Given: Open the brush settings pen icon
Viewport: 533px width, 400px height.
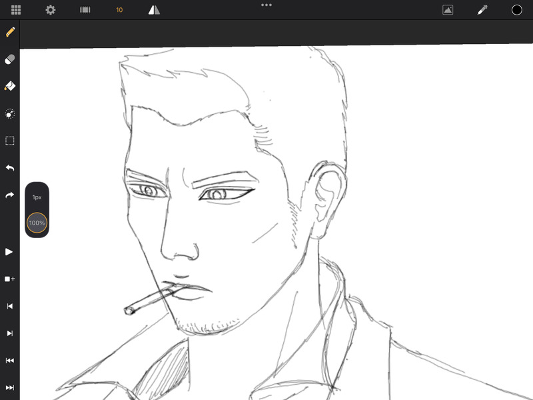Looking at the screenshot, I should tap(482, 10).
